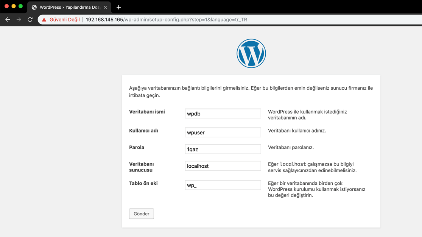Click the 'Eğer bir veritabanında birden çok' help text
This screenshot has height=237, width=422.
click(316, 189)
